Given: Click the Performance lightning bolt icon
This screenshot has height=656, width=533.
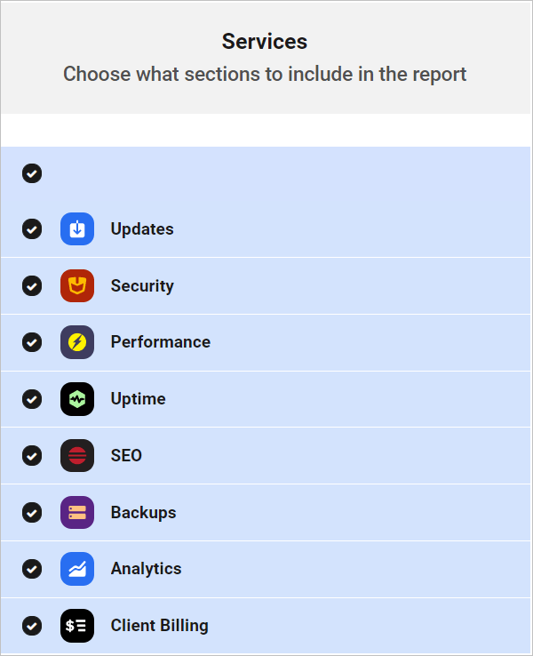Looking at the screenshot, I should (x=77, y=342).
